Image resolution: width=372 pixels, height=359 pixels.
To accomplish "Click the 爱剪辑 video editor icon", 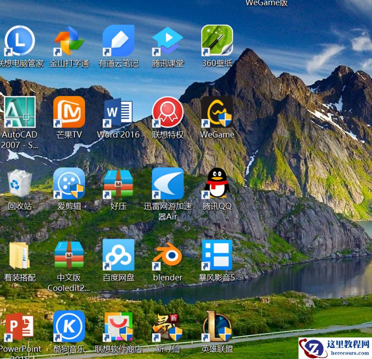I will (69, 183).
